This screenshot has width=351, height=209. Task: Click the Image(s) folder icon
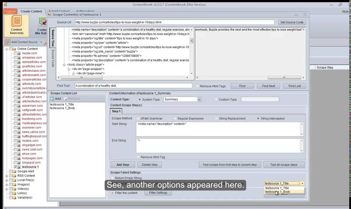[x=14, y=184]
